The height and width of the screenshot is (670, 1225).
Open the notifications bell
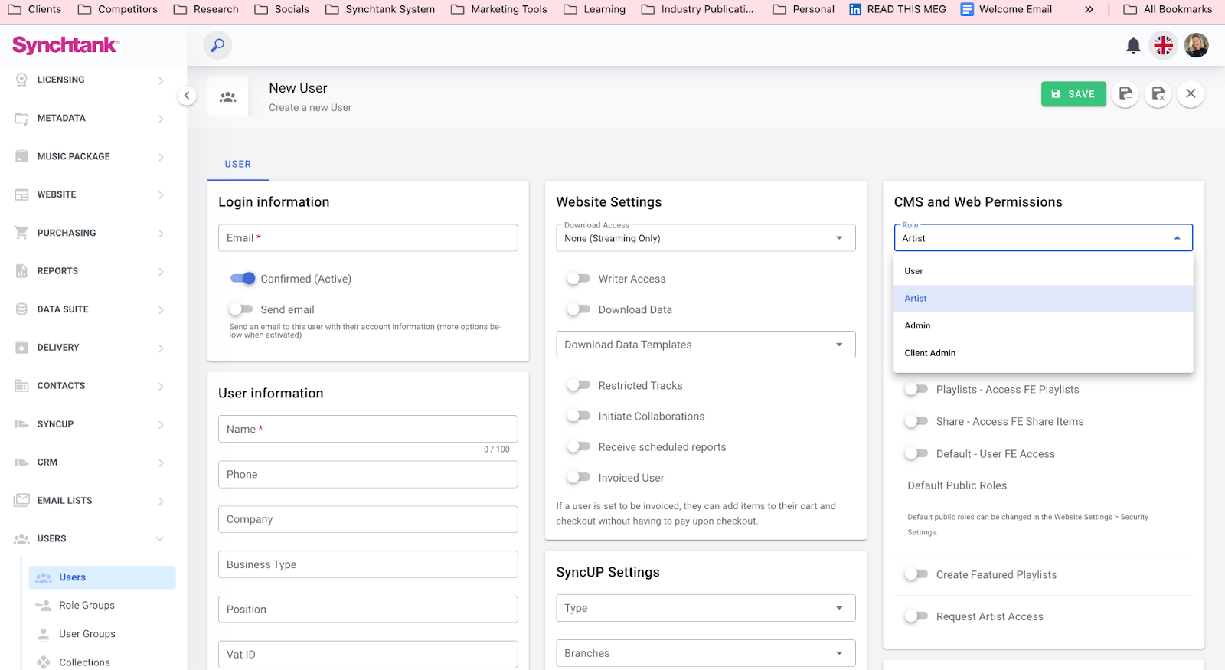(x=1133, y=46)
